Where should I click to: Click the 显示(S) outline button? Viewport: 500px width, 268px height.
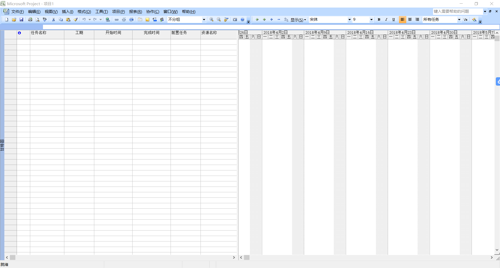(298, 20)
